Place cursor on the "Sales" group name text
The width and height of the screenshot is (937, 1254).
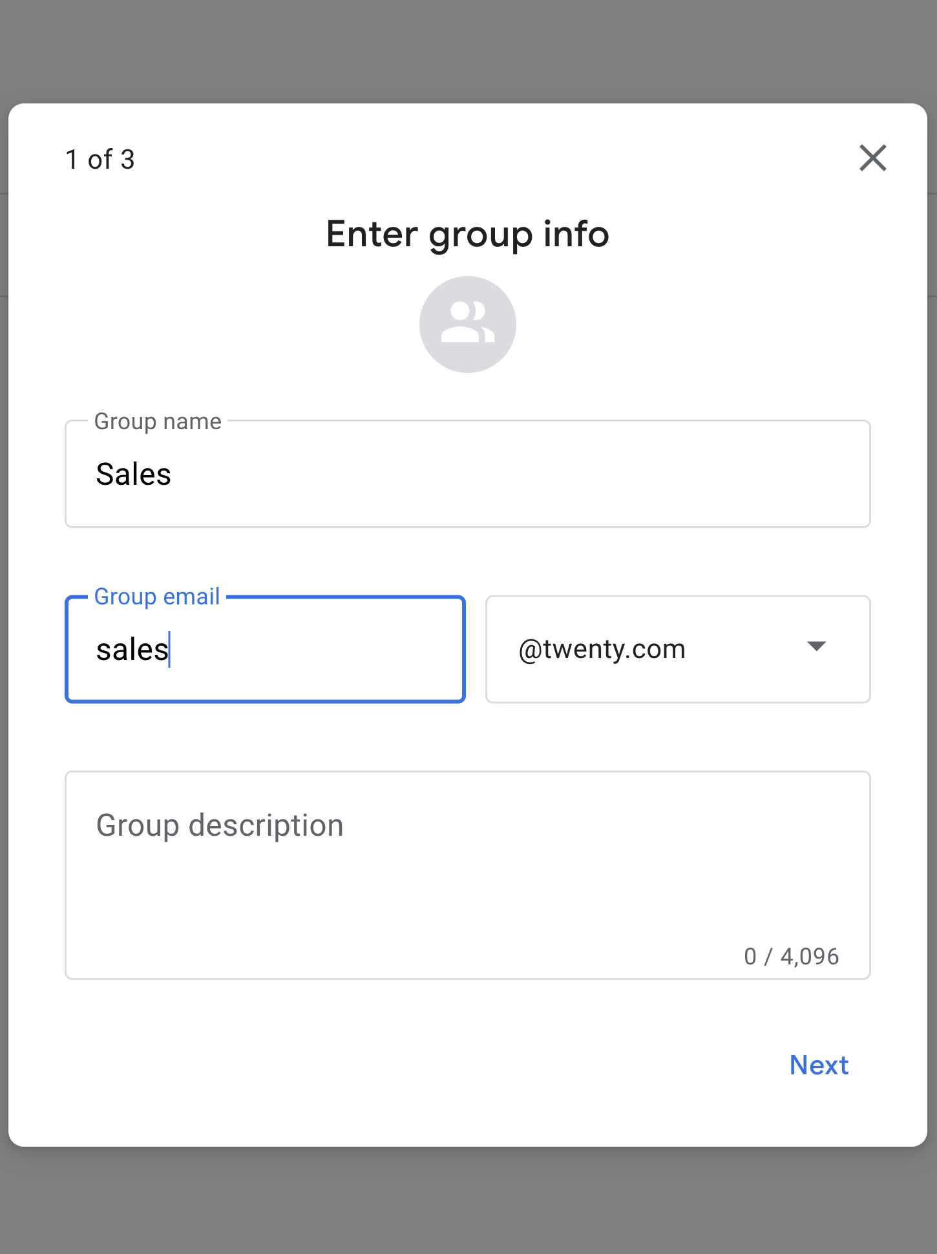click(x=134, y=474)
